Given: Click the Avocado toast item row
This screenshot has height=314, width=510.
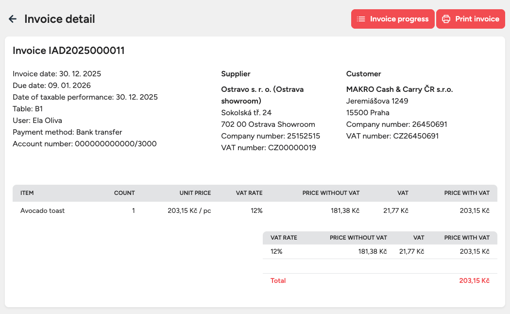Looking at the screenshot, I should 43,210.
